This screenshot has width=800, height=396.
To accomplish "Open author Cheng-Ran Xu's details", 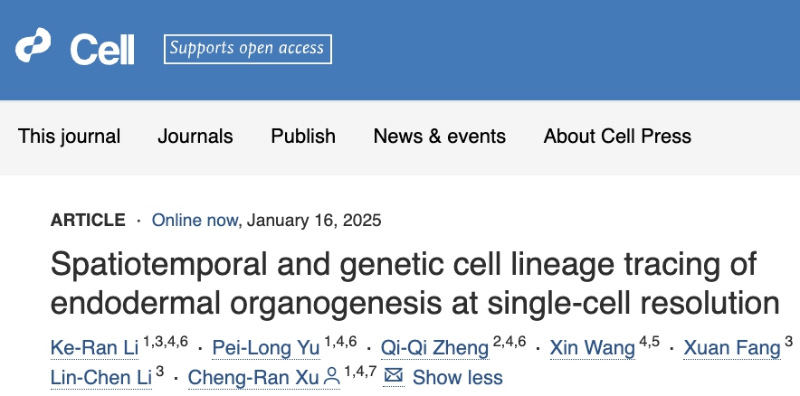I will click(x=253, y=377).
